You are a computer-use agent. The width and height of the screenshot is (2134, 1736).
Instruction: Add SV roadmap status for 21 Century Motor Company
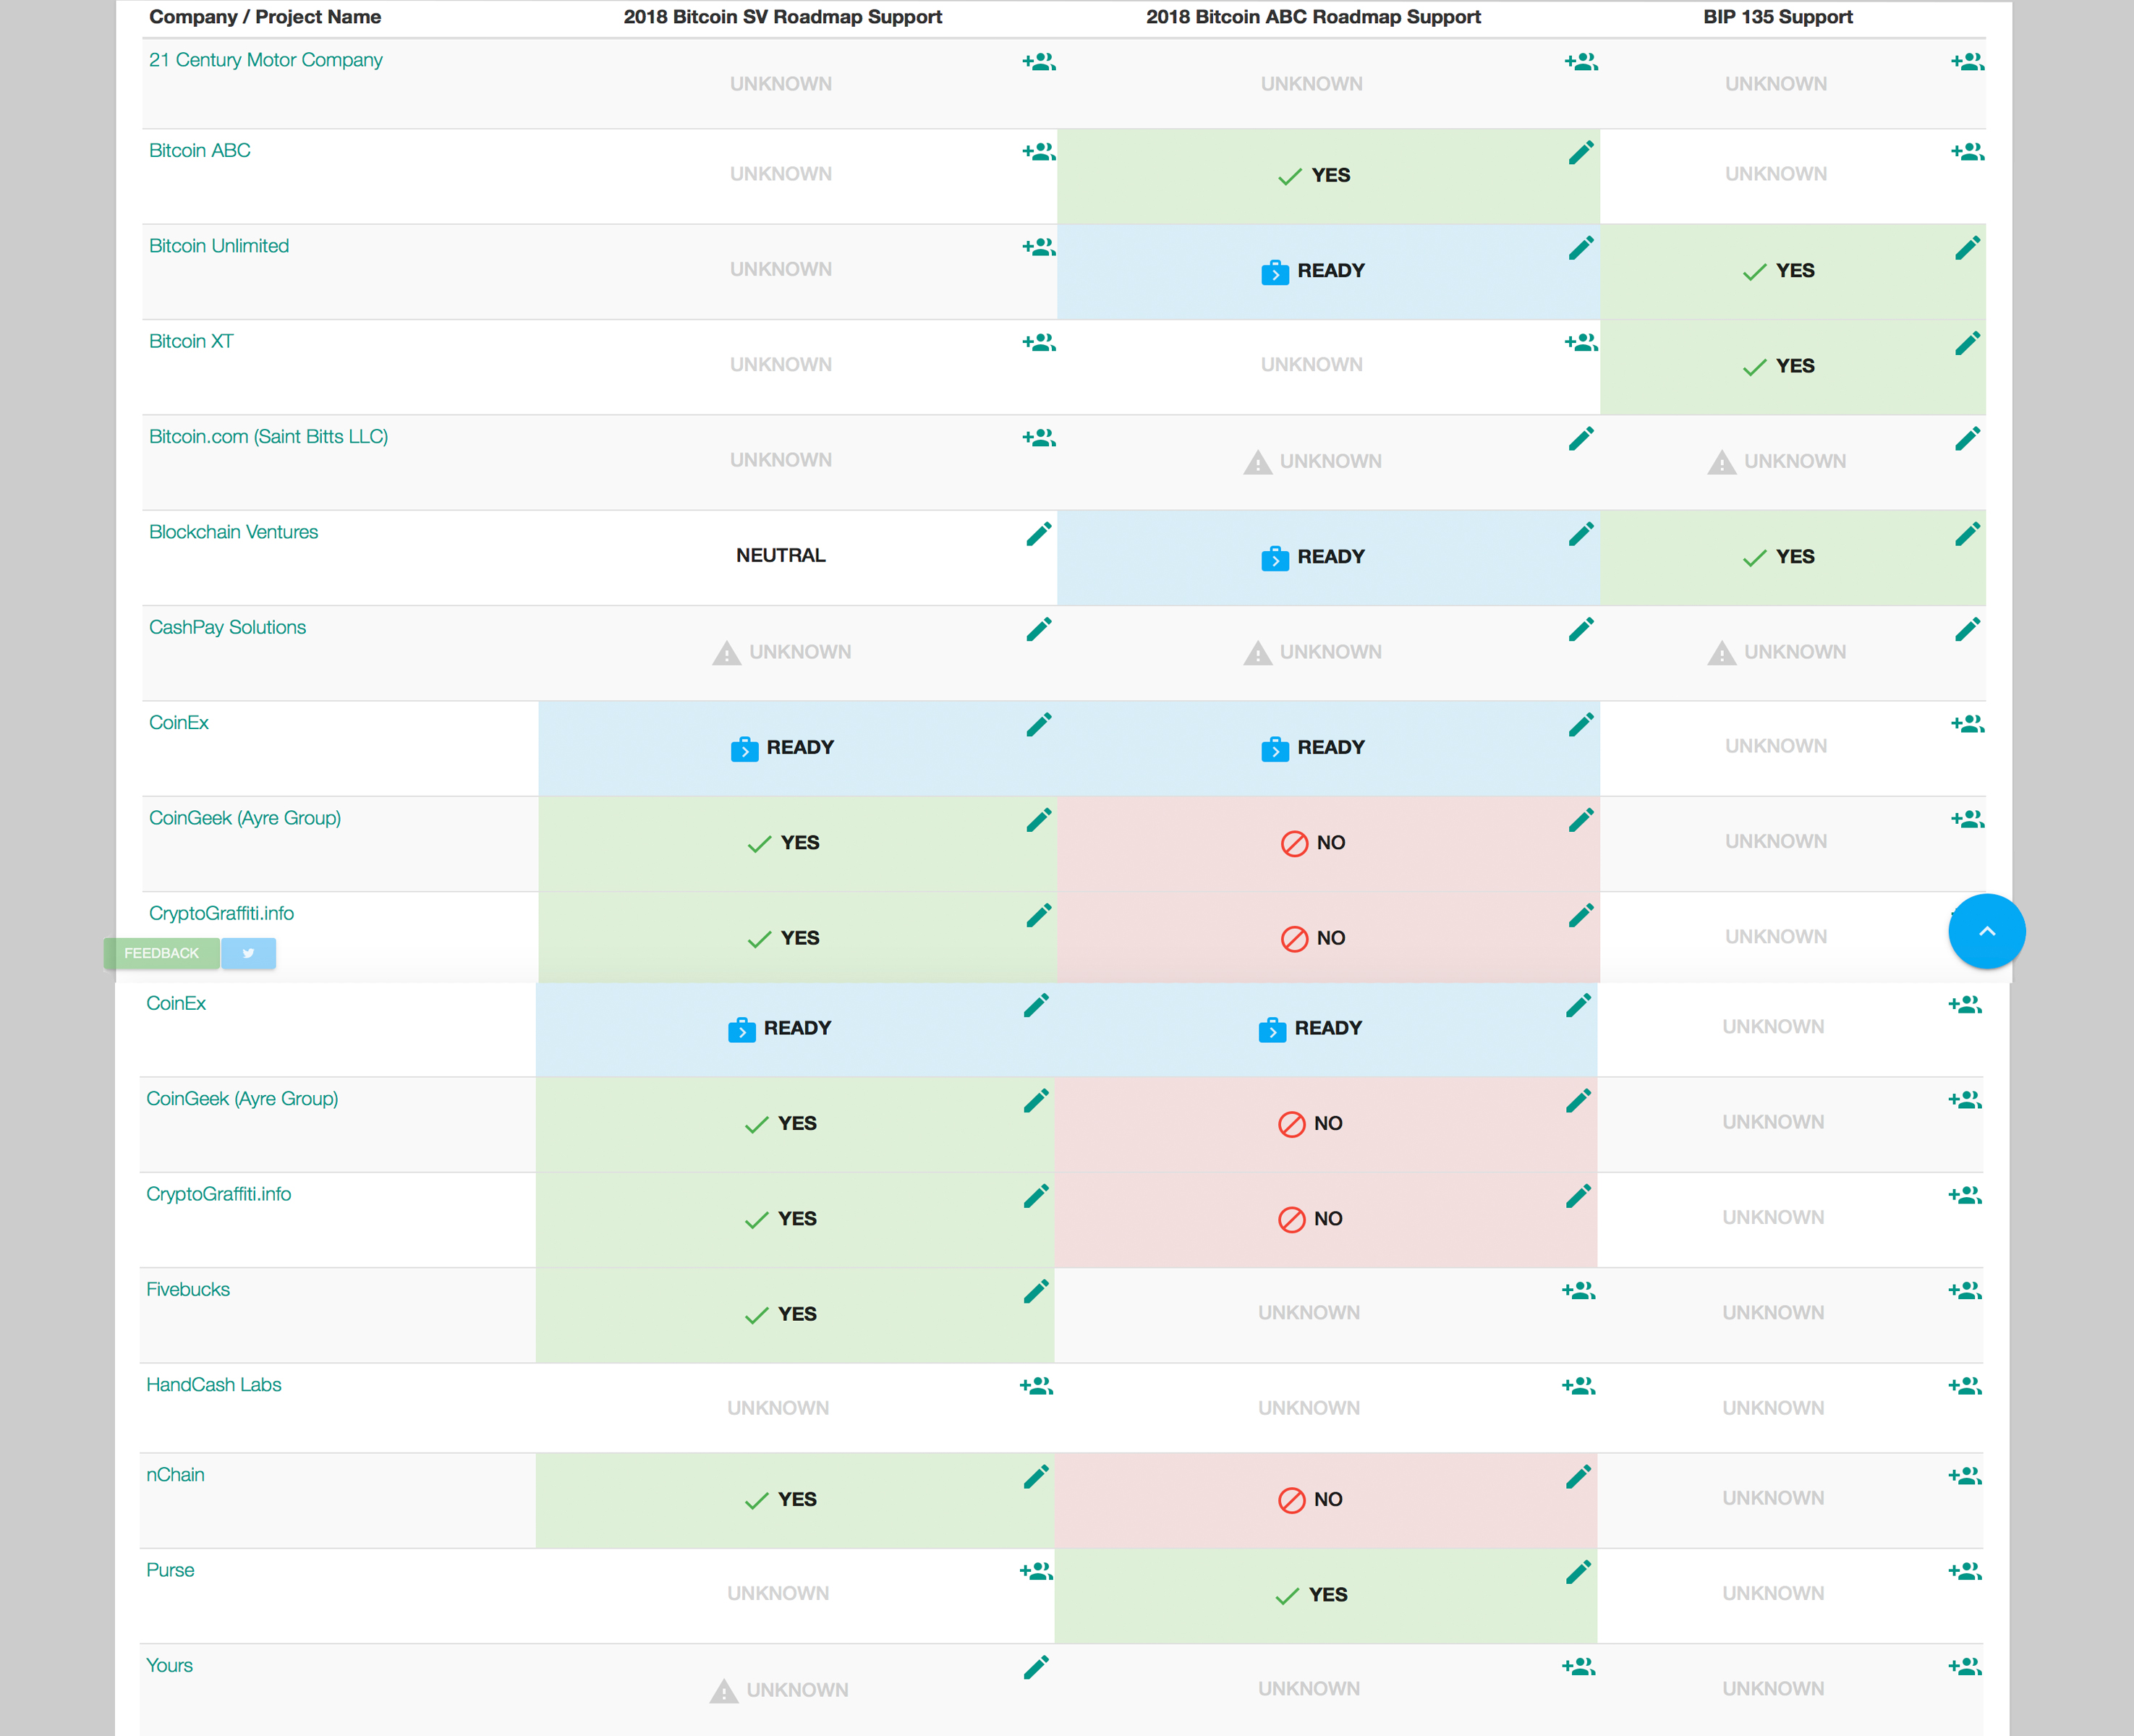pos(1038,62)
